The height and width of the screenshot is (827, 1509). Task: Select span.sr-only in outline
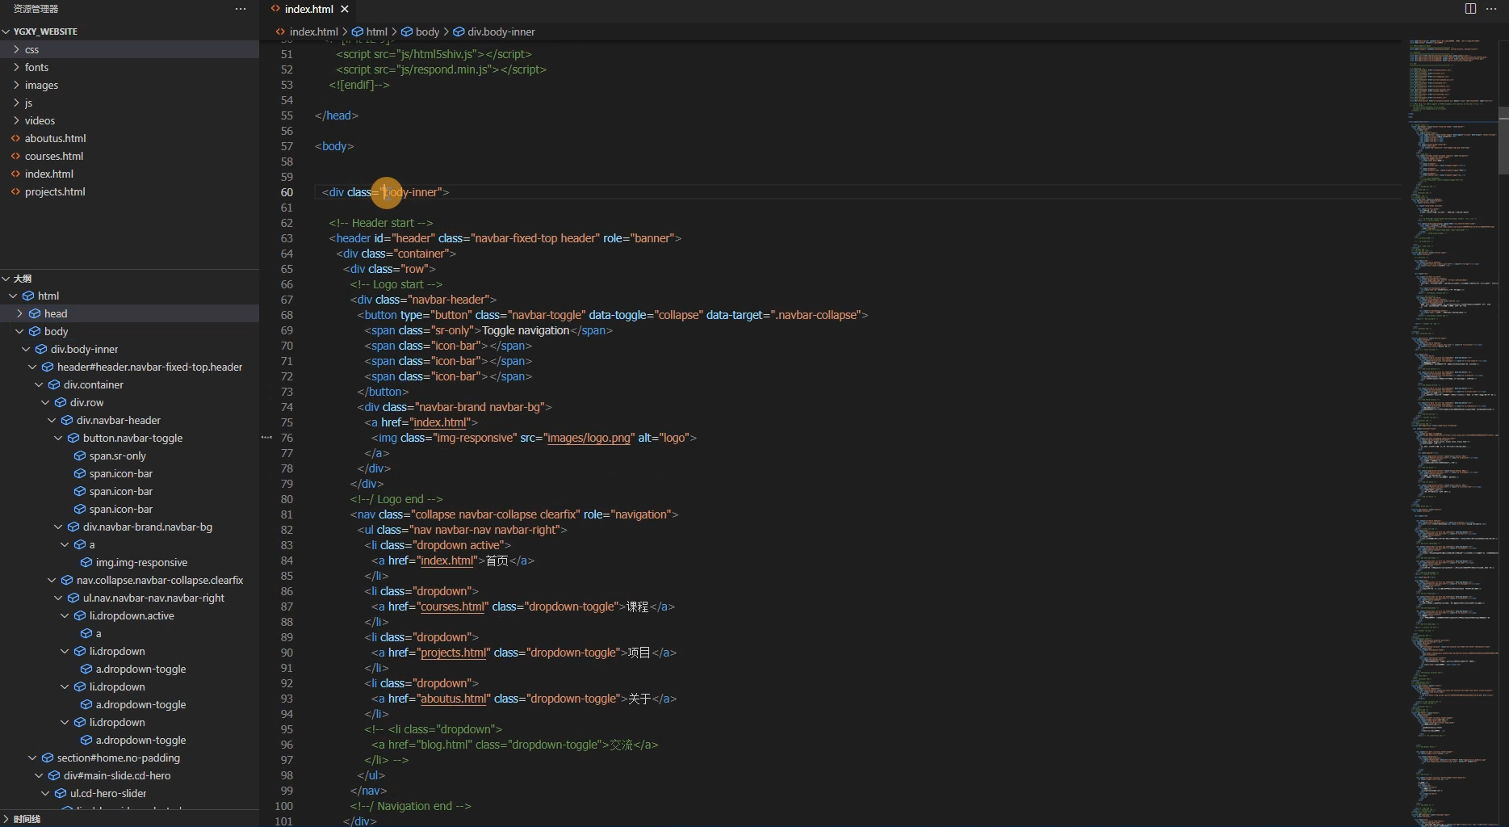click(118, 455)
